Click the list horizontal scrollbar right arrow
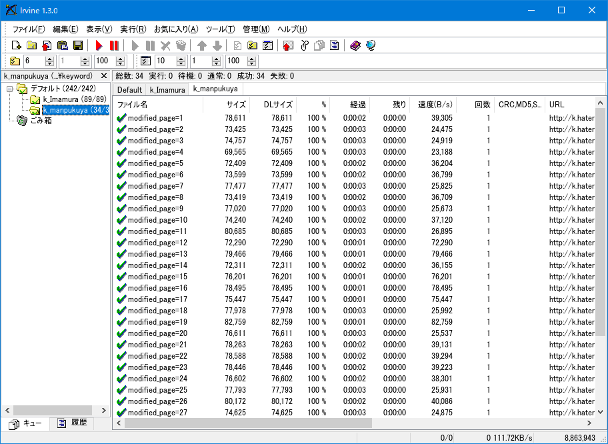608x444 pixels. click(589, 423)
